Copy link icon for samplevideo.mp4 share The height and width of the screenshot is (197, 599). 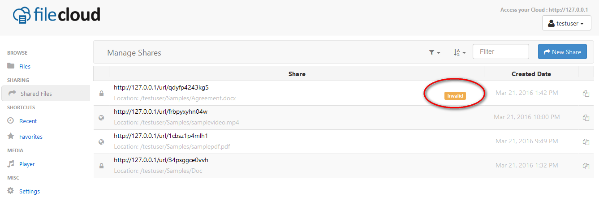click(586, 118)
